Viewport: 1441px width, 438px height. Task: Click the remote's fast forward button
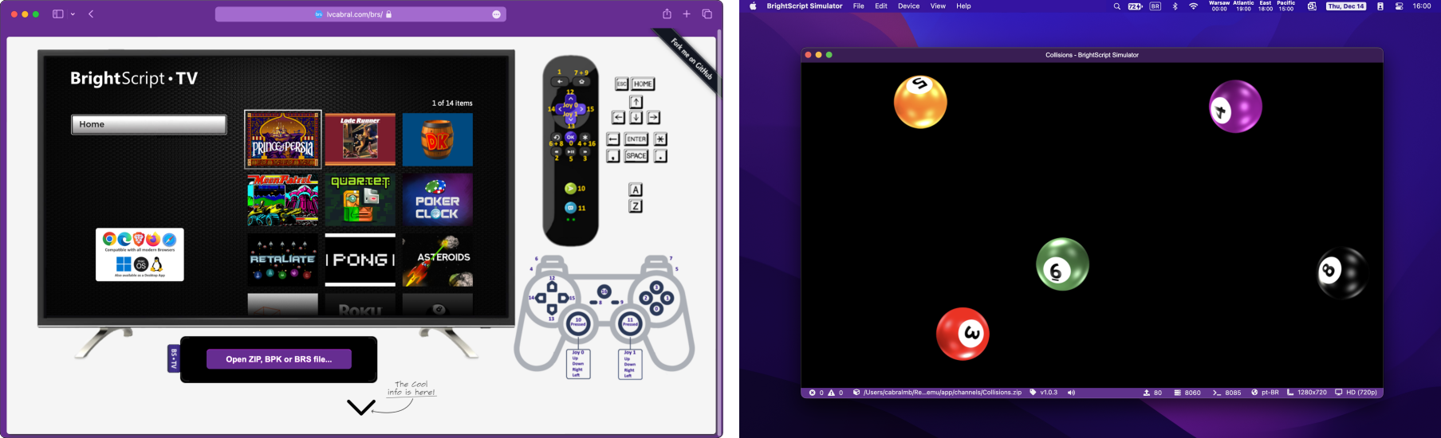(585, 151)
